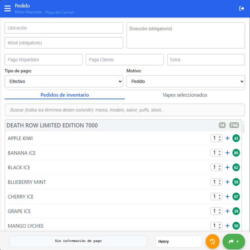Add BLACK ICE using plus icon

coord(228,168)
